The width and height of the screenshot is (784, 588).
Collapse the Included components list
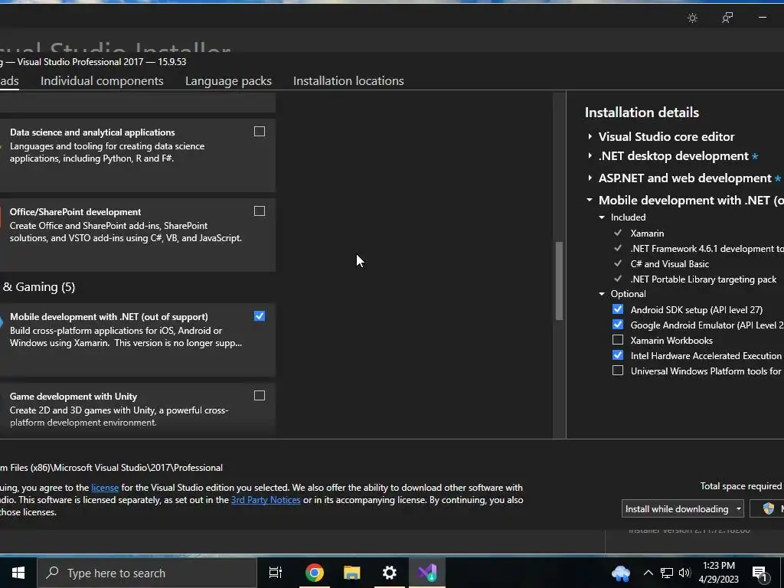click(602, 217)
